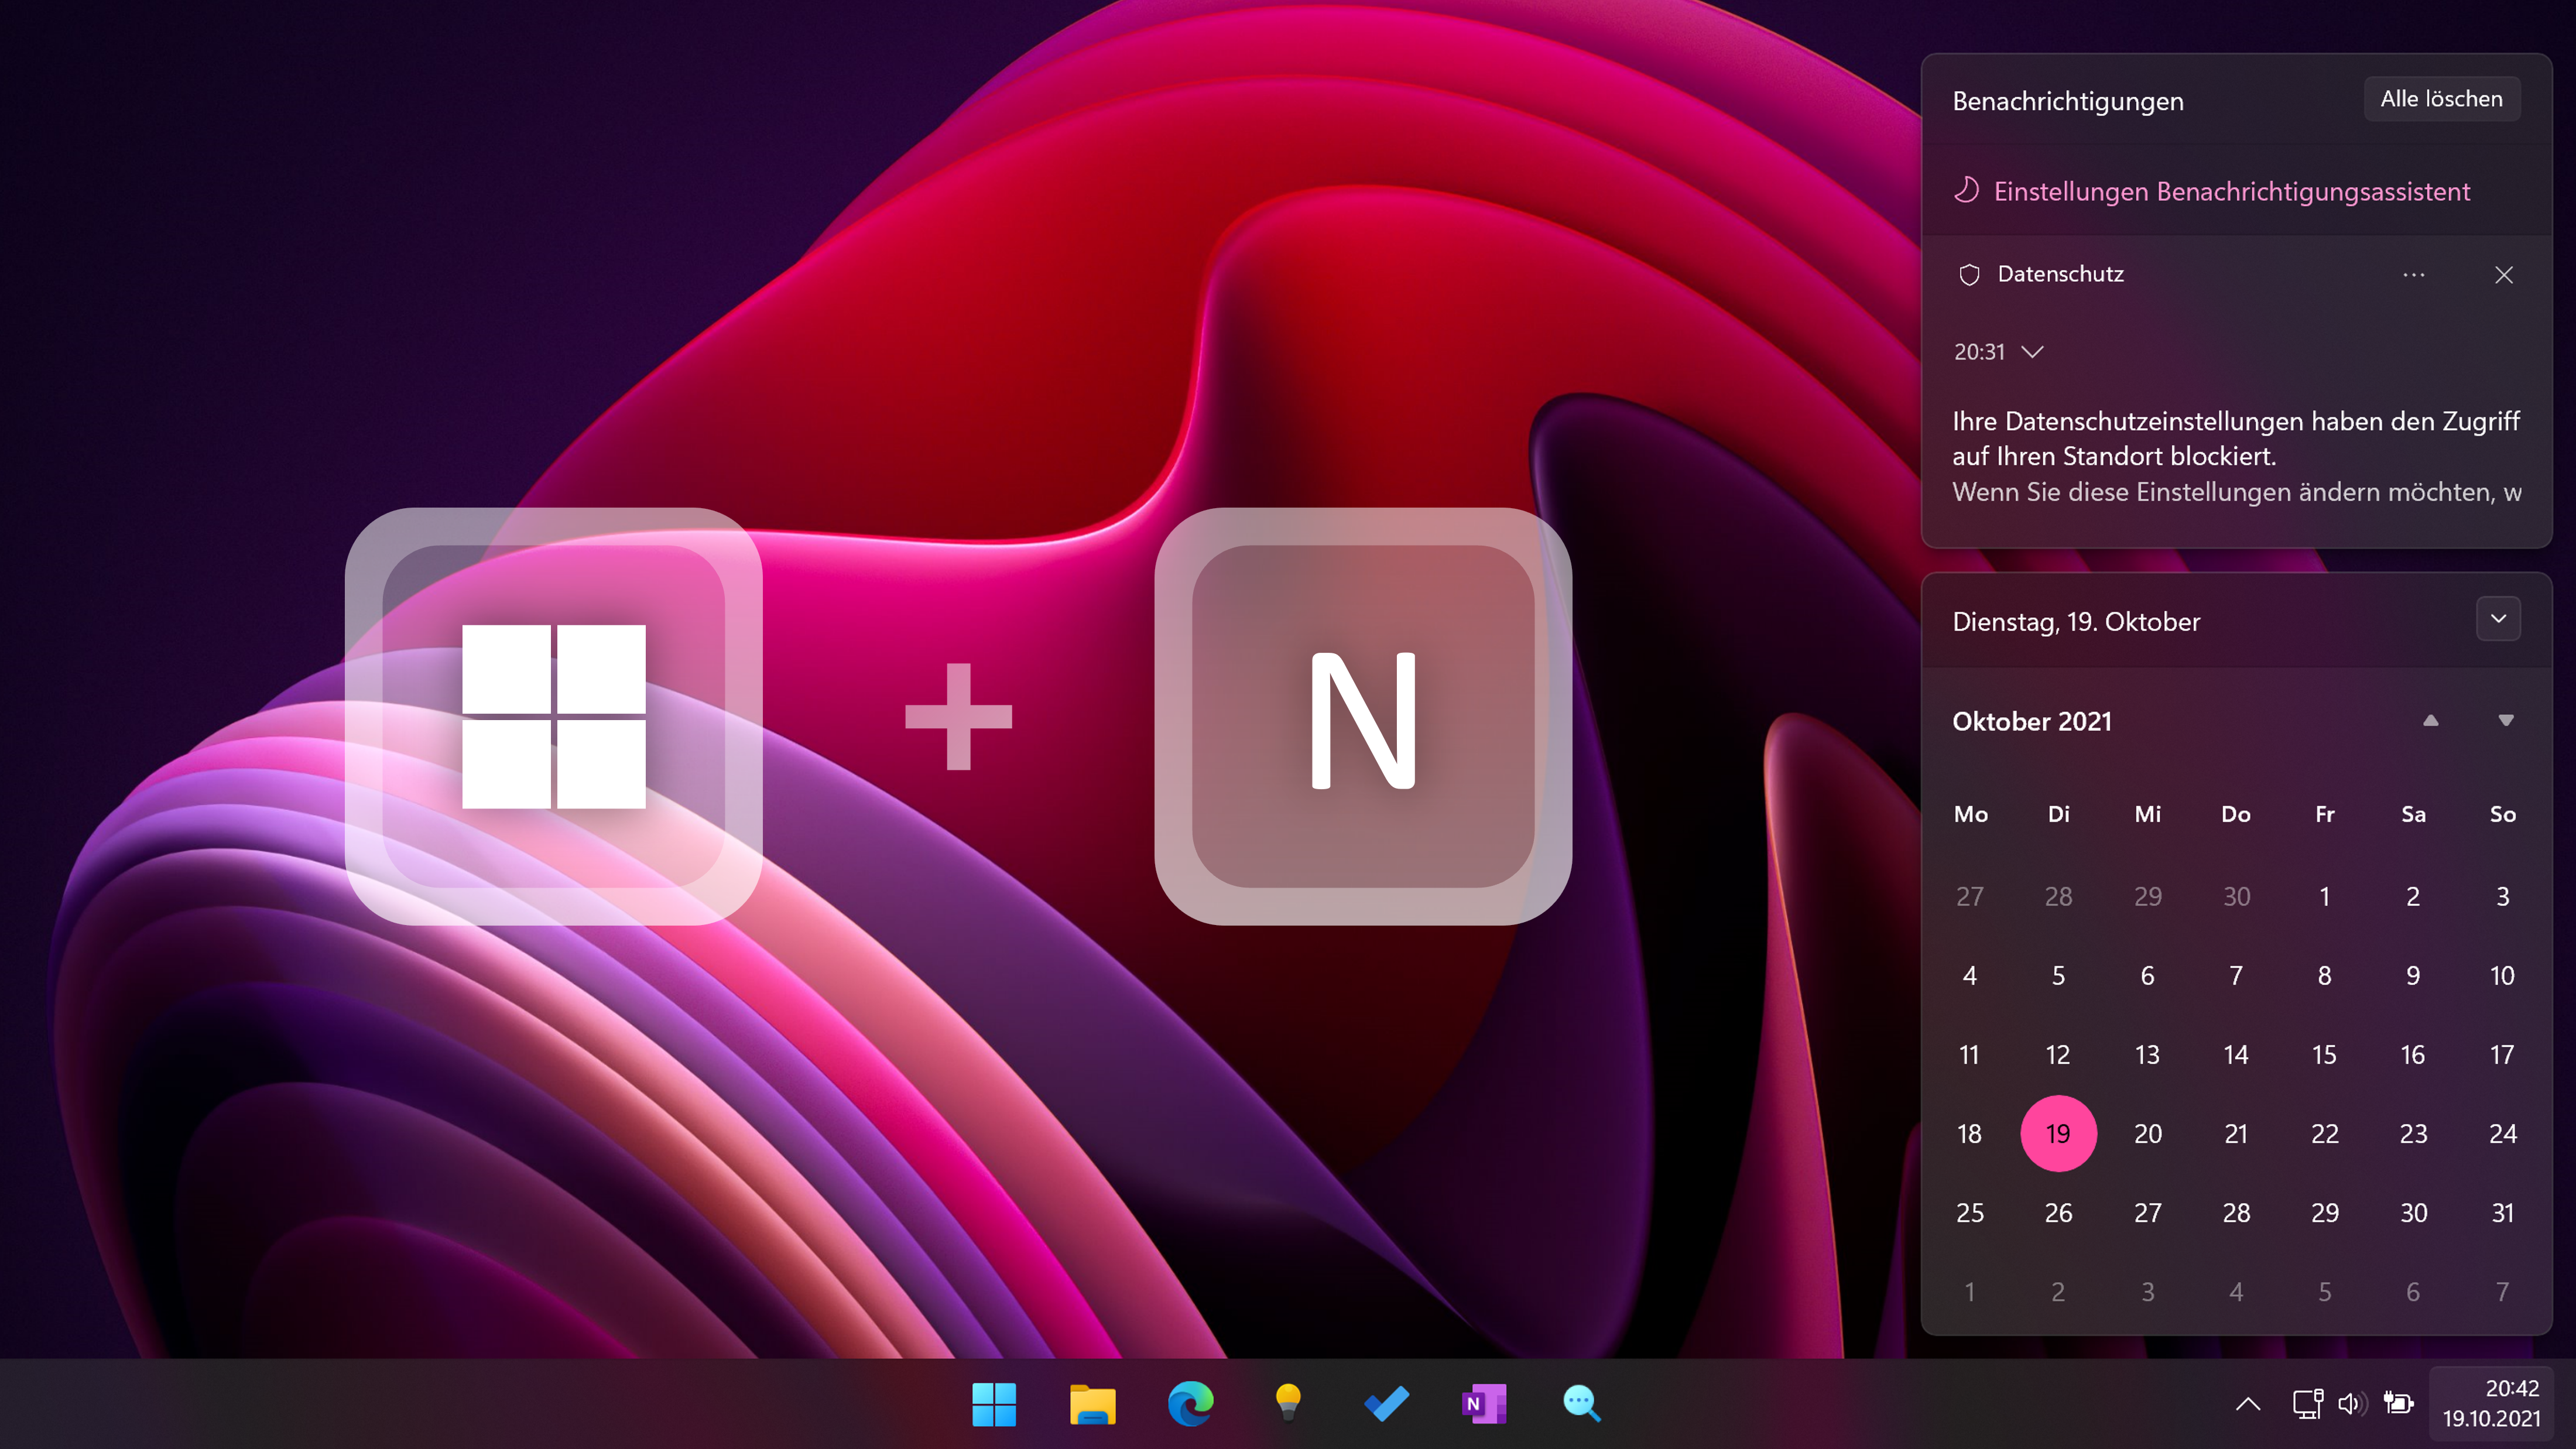2576x1449 pixels.
Task: Go to previous month in calendar
Action: (2431, 721)
